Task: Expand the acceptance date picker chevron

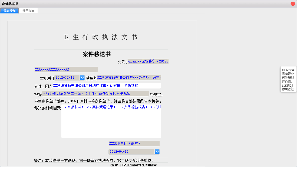Action: 82,77
